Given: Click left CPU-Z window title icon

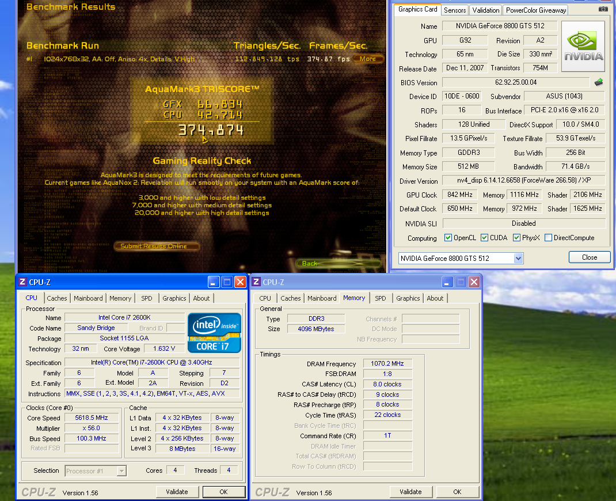Looking at the screenshot, I should click(22, 282).
